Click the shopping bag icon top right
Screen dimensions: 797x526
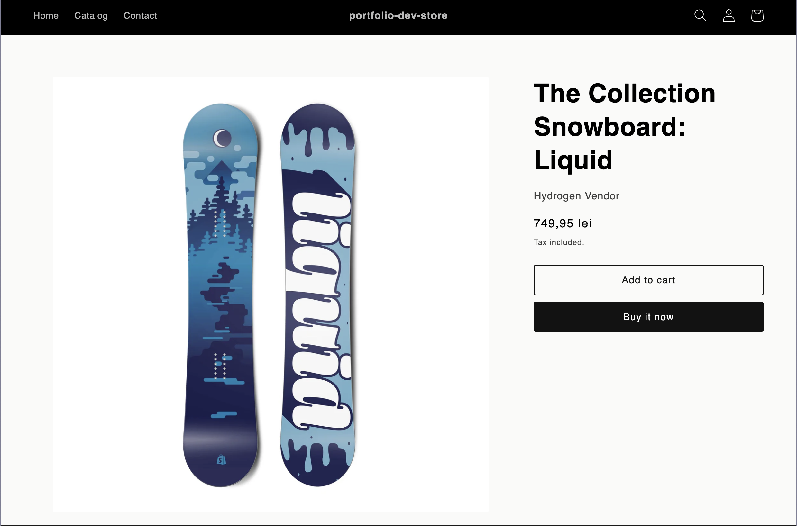click(757, 15)
